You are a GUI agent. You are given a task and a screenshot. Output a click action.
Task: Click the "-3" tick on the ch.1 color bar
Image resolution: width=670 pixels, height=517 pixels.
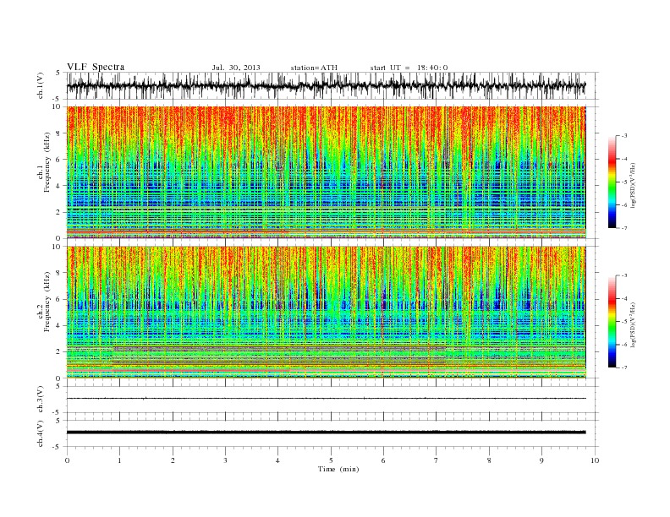pos(623,136)
